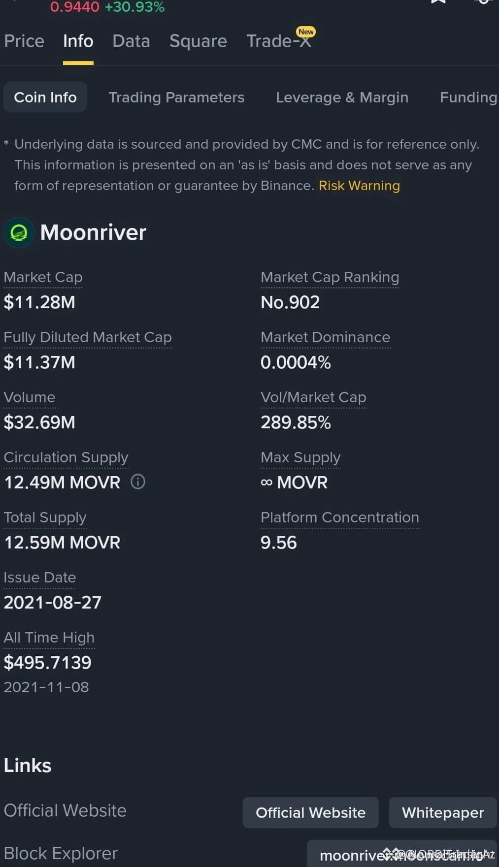This screenshot has height=867, width=499.
Task: Select the Info tab
Action: click(x=78, y=41)
